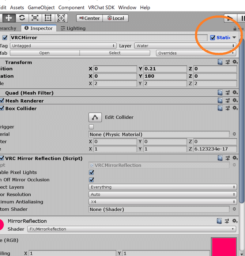Open the Static flags dropdown arrow
This screenshot has width=245, height=256.
tap(234, 38)
